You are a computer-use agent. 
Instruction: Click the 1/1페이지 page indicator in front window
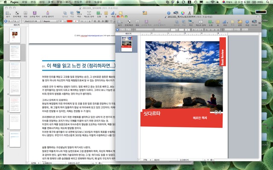point(184,160)
